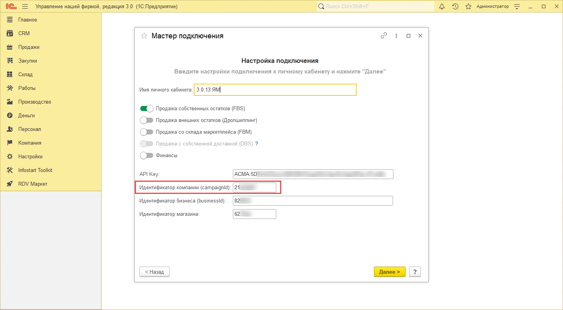Focus the global search field

coord(376,6)
